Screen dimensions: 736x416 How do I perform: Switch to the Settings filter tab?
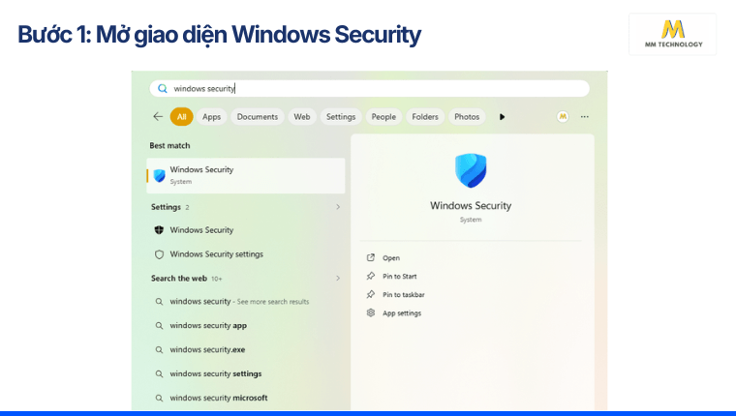[341, 117]
